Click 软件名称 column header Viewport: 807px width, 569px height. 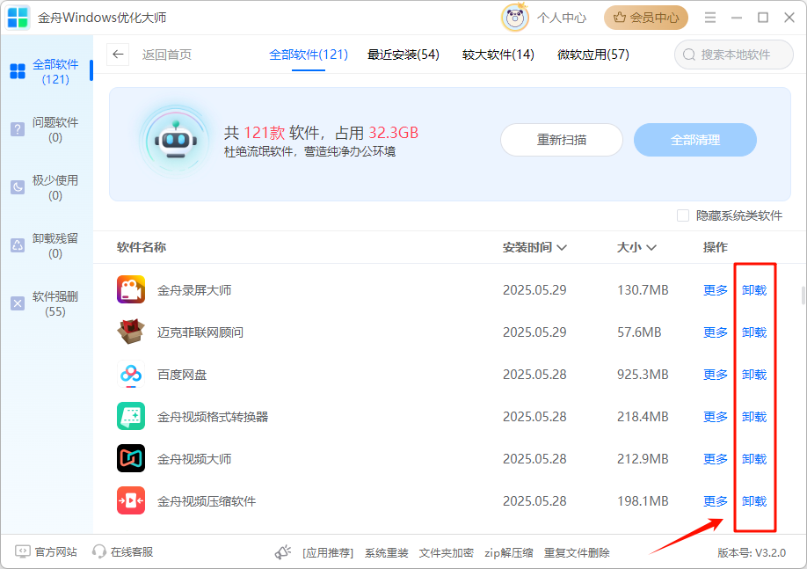click(142, 248)
